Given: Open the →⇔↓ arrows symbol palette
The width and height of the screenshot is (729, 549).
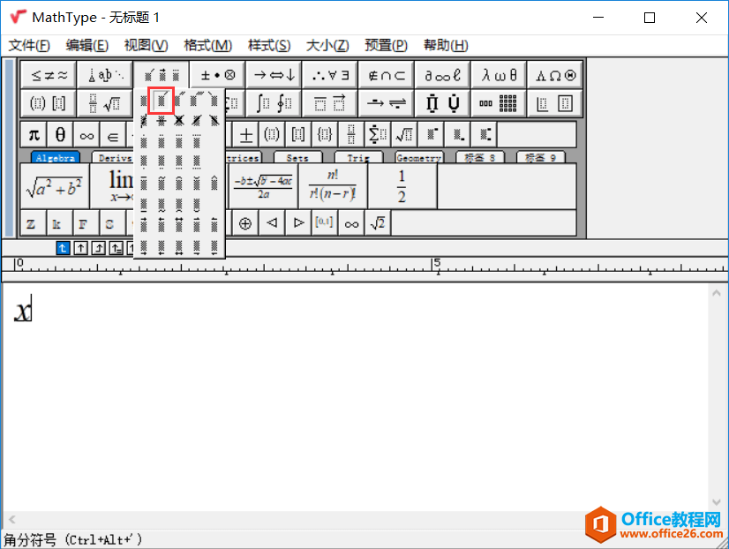Looking at the screenshot, I should (x=273, y=74).
